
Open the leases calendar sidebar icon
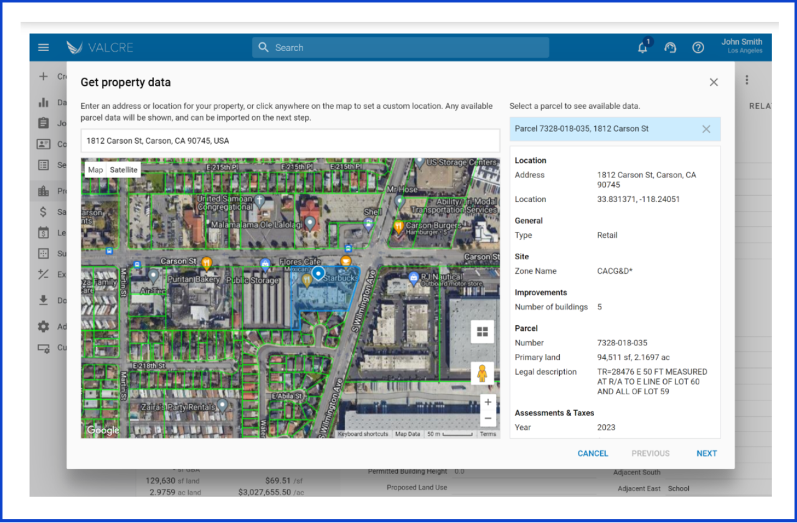tap(43, 233)
